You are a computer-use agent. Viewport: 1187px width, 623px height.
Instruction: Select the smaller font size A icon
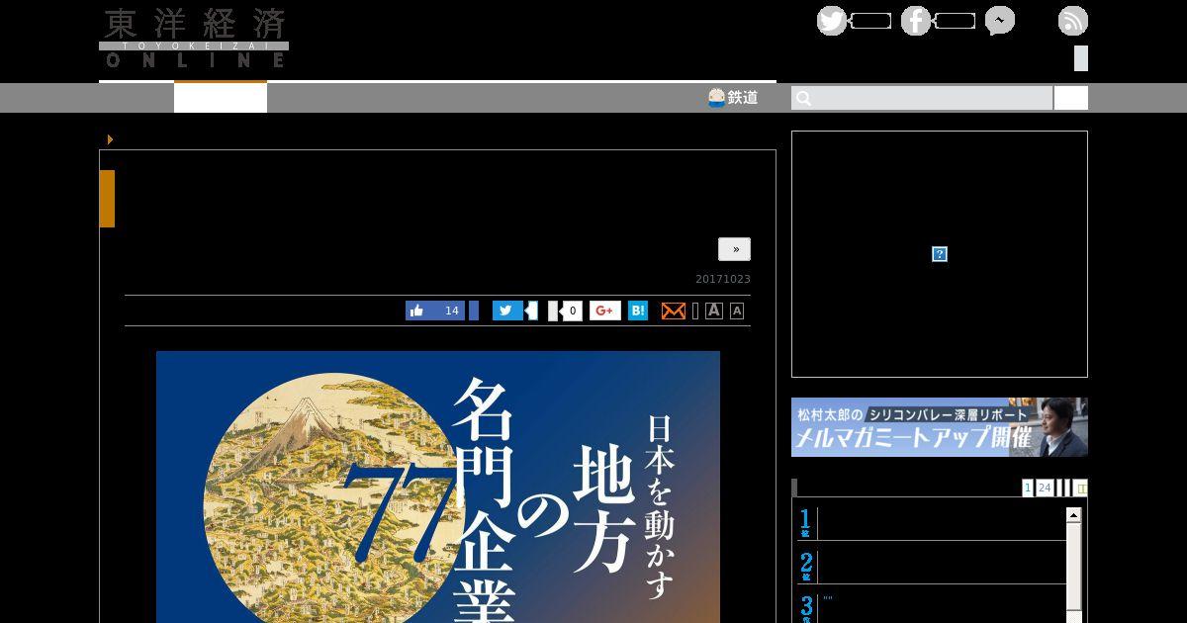737,311
